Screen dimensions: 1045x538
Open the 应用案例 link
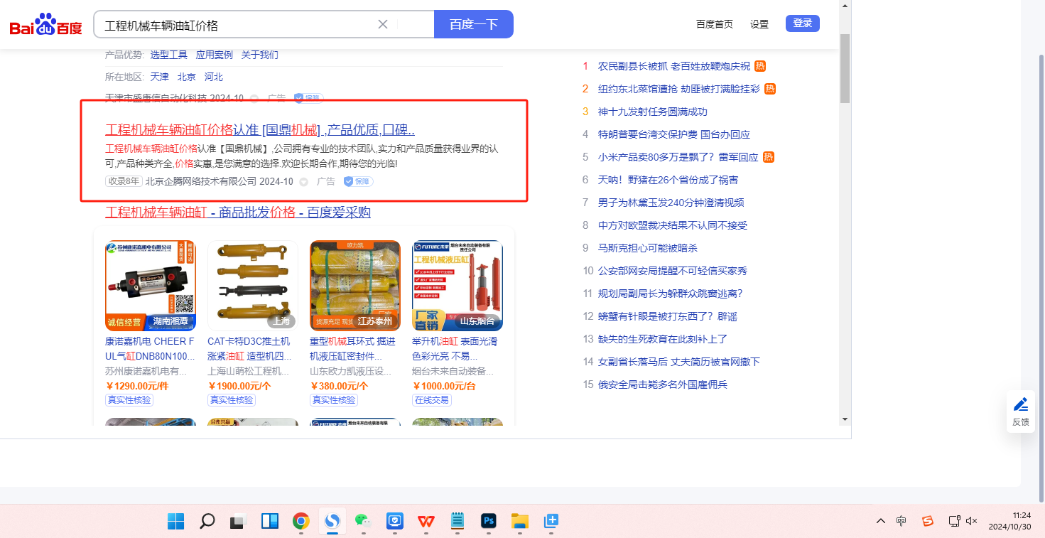click(x=215, y=55)
